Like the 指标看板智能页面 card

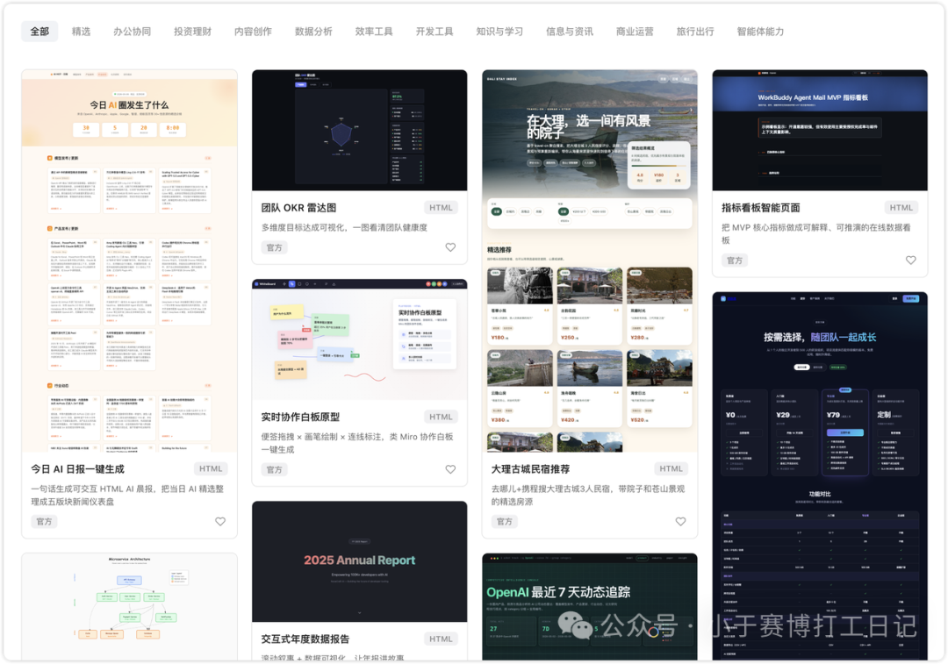[911, 261]
